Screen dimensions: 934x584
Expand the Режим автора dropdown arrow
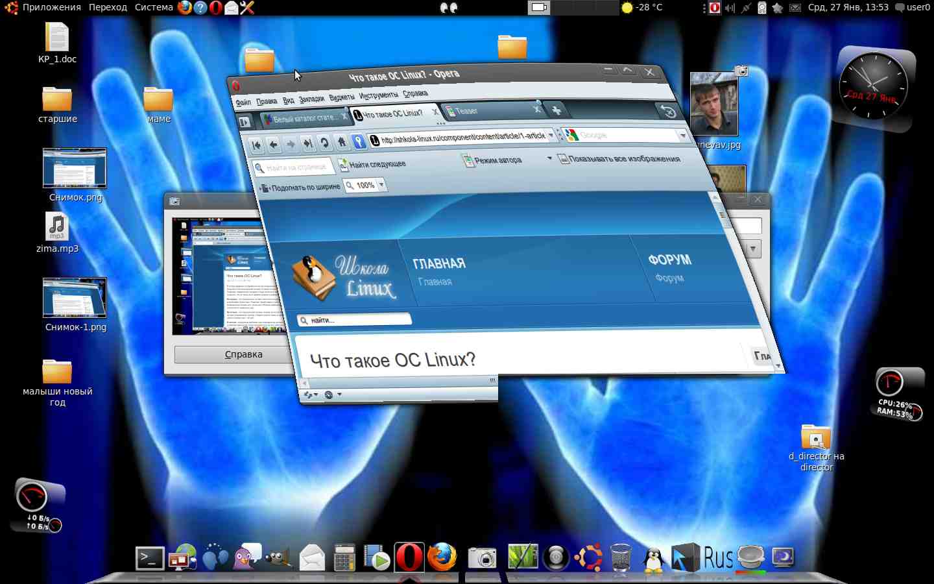click(549, 158)
